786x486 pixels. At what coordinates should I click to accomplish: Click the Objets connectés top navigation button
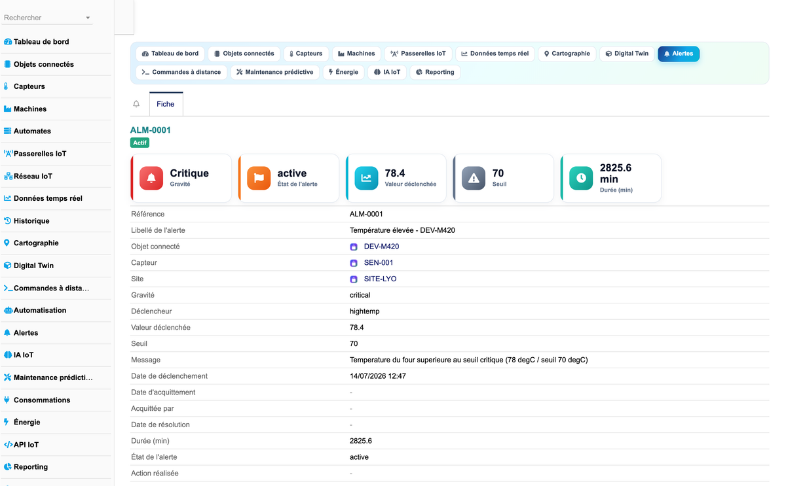[x=244, y=54]
